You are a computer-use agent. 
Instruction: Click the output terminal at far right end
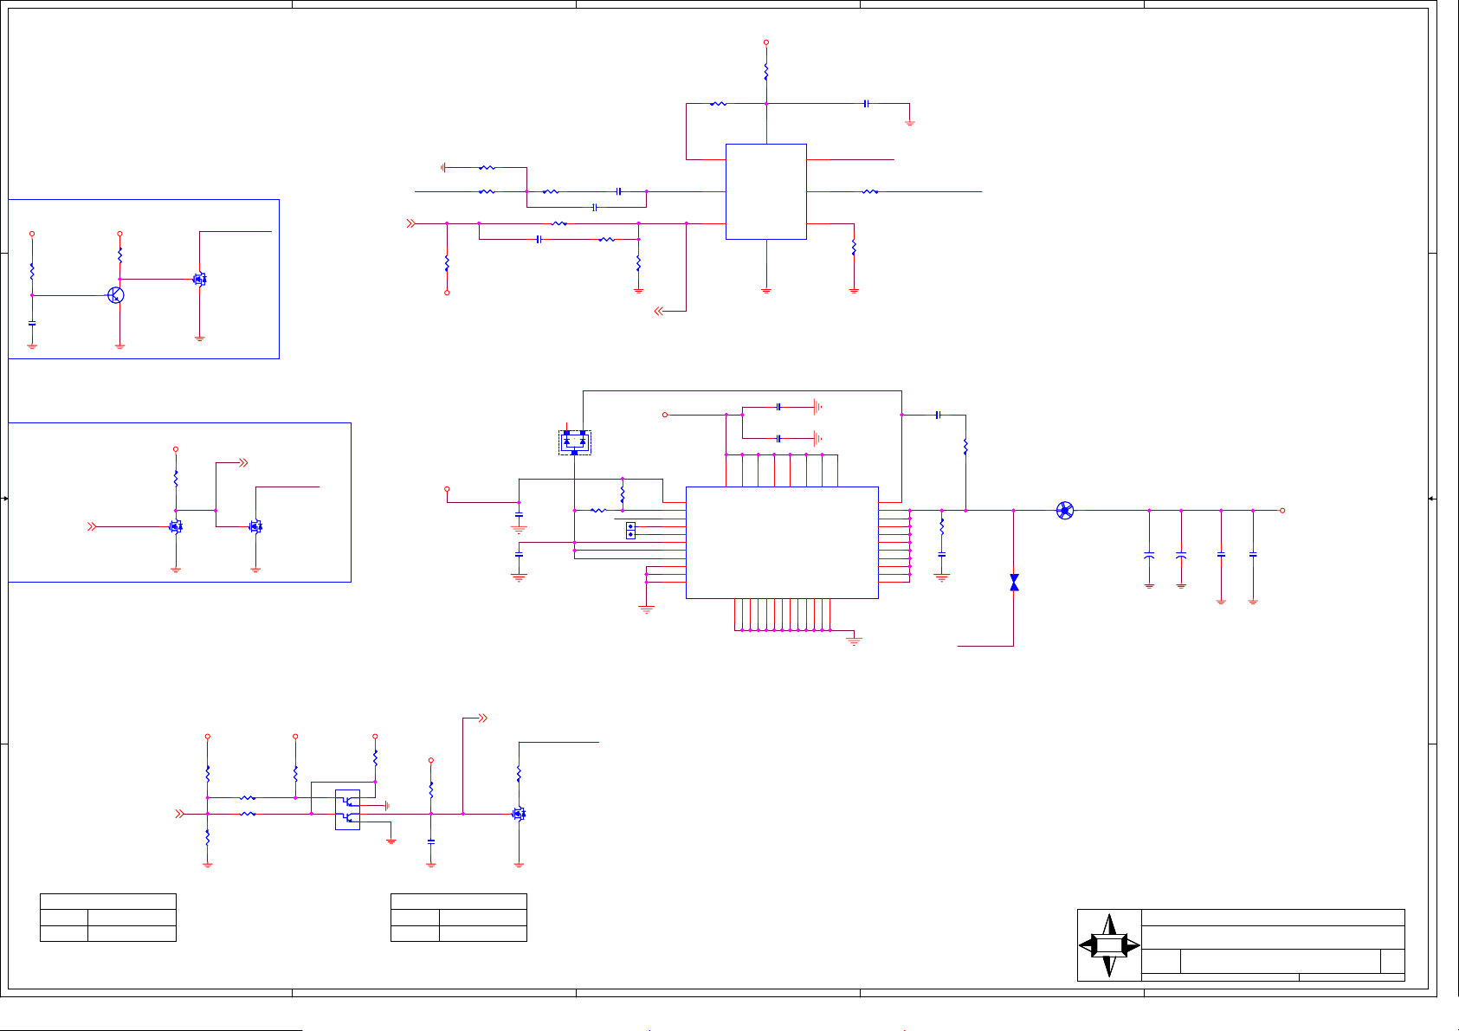pos(1282,511)
